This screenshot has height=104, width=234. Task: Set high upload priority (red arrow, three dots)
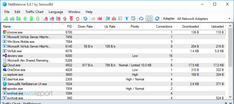coord(58,19)
